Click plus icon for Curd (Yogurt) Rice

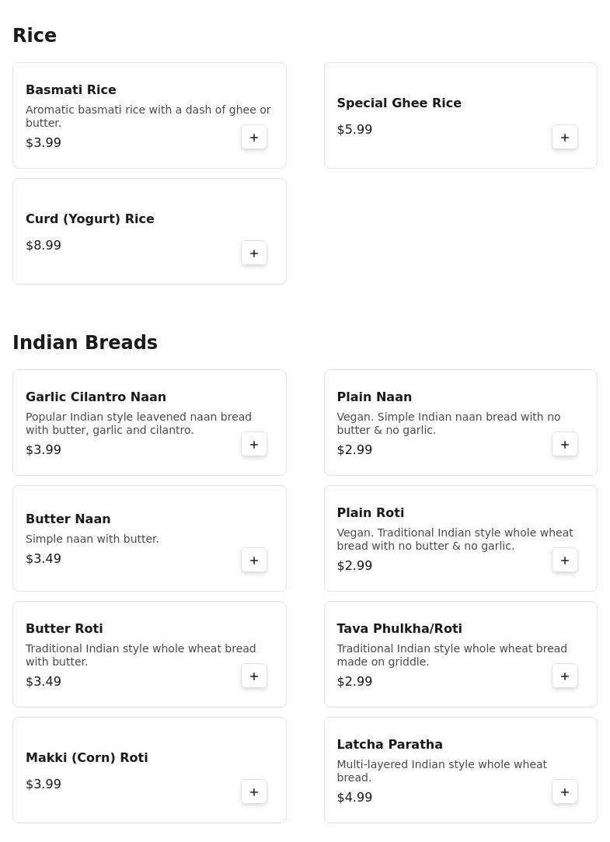(254, 253)
